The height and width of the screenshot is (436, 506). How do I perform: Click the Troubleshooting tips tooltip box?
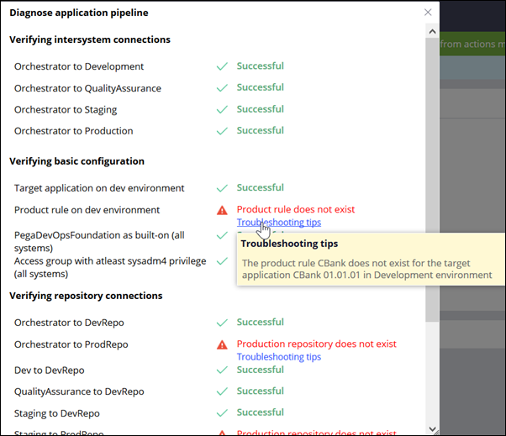[366, 260]
